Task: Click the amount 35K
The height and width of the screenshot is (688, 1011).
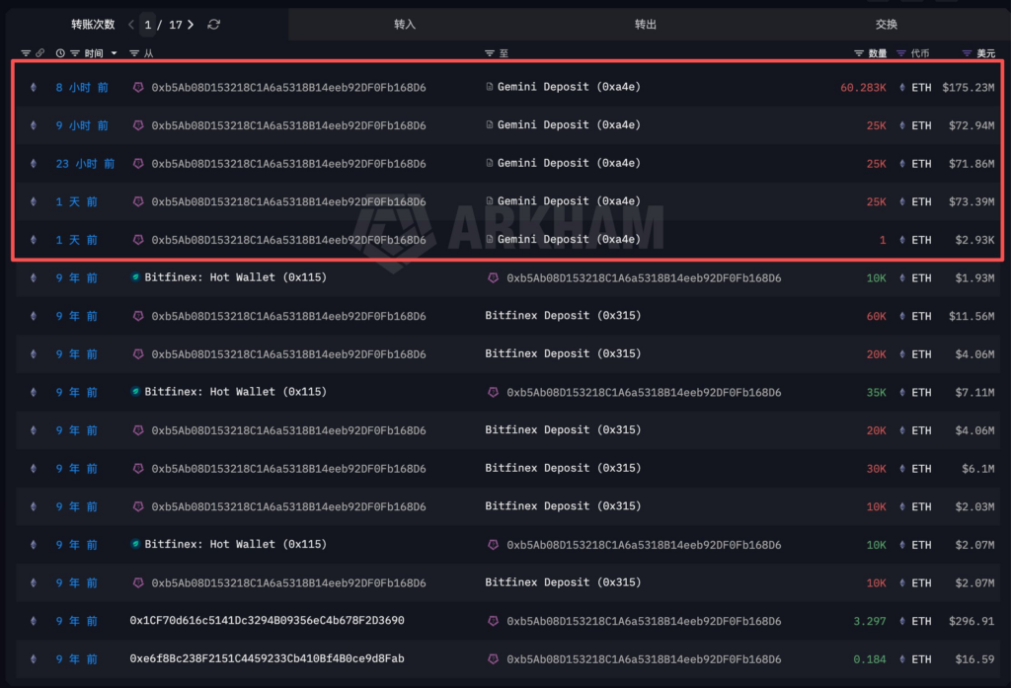Action: 876,392
